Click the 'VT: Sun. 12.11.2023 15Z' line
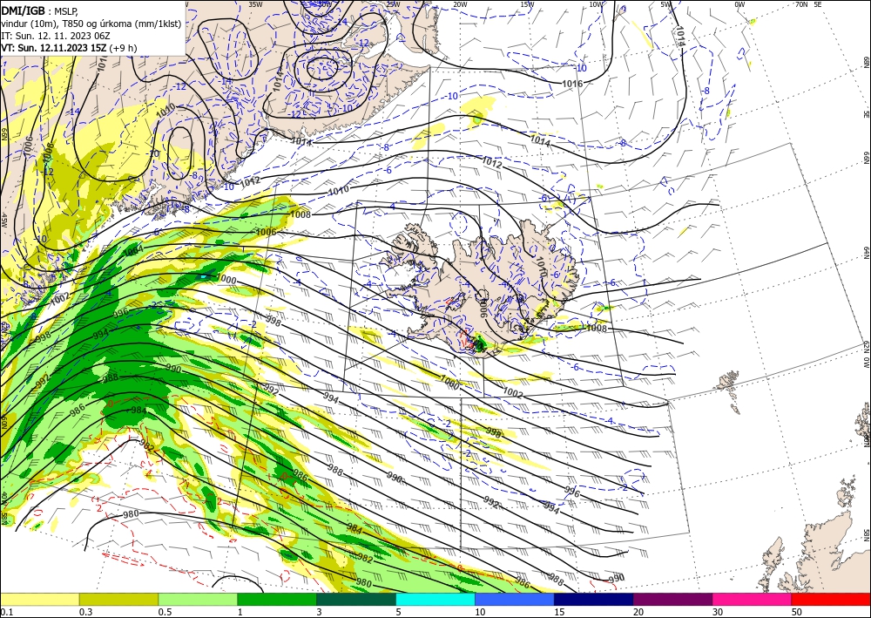 (54, 48)
